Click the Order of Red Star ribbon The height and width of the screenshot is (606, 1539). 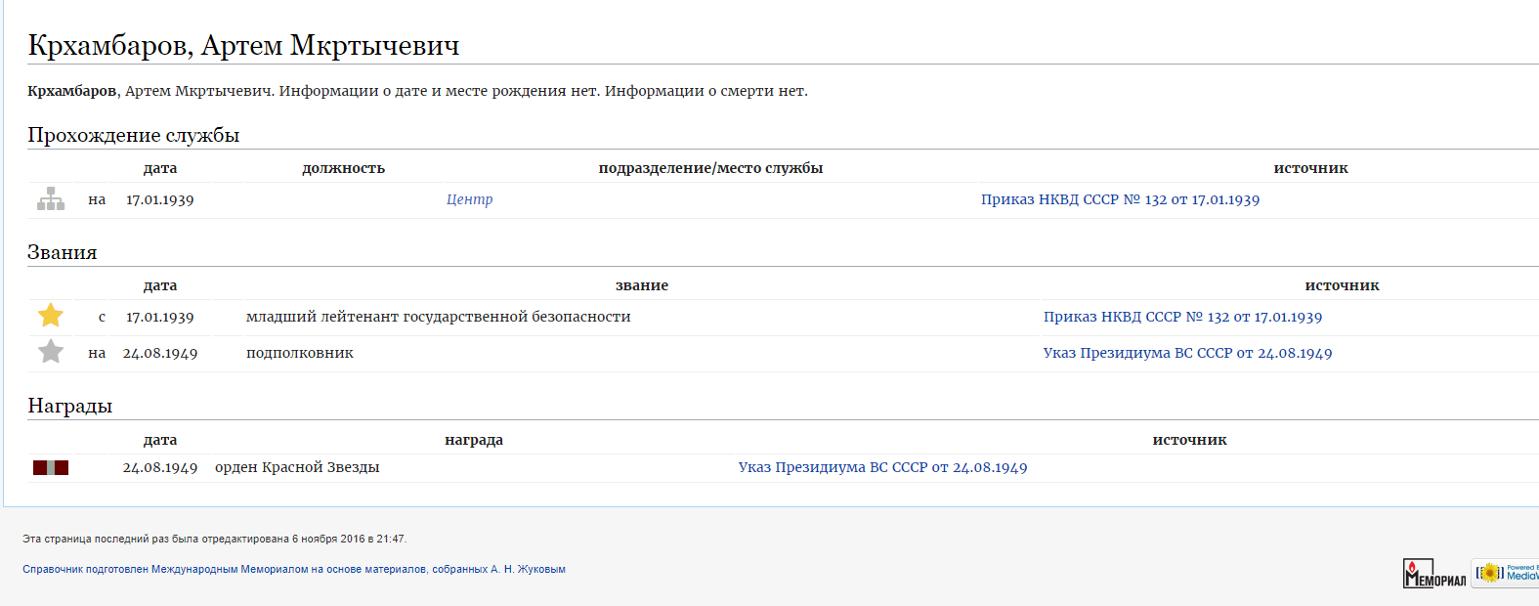tap(51, 468)
